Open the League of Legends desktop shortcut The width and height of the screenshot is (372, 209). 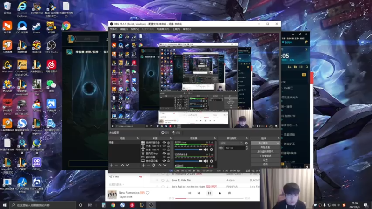point(37,127)
